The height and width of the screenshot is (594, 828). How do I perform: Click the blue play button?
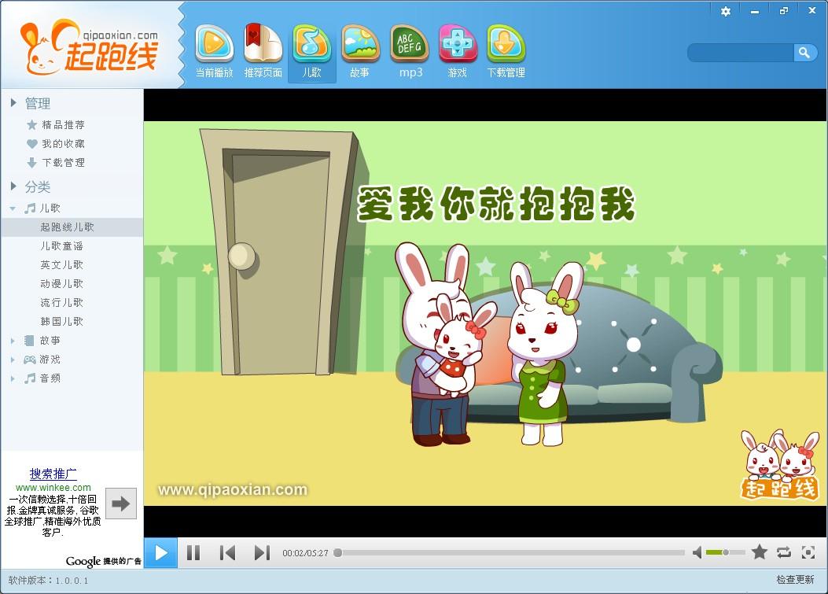coord(161,553)
